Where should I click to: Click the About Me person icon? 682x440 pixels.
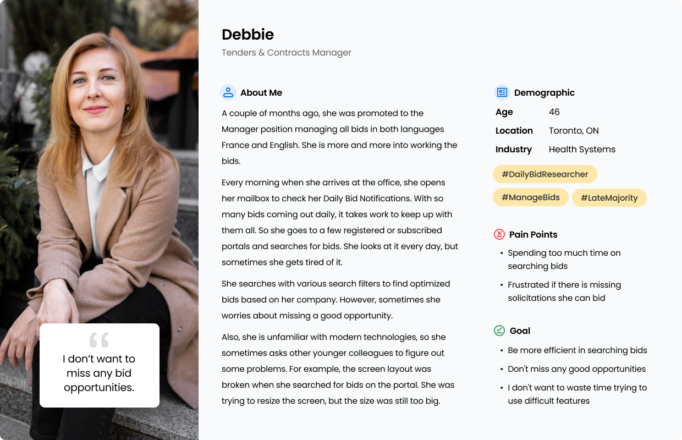(x=228, y=92)
